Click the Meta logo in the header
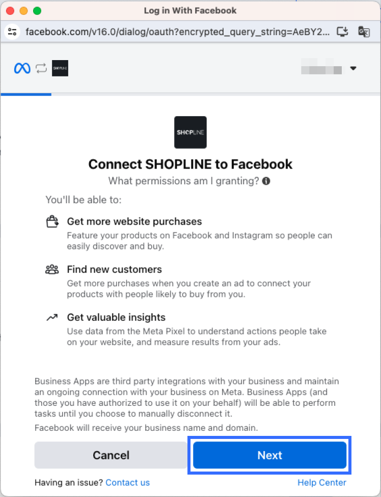Viewport: 381px width, 497px height. pyautogui.click(x=22, y=68)
